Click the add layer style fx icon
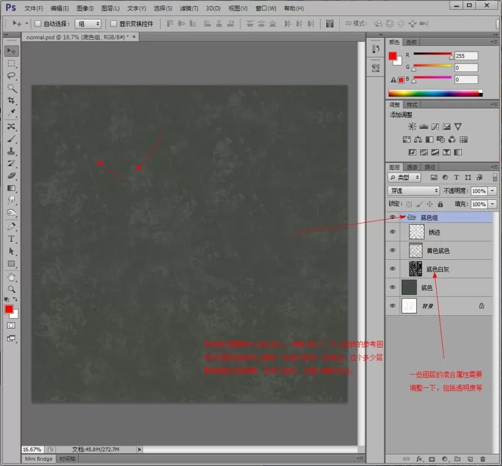This screenshot has width=502, height=466. [x=419, y=459]
